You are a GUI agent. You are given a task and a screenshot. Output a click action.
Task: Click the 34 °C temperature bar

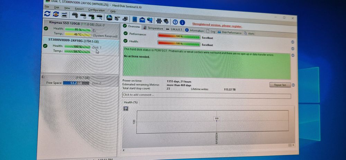[x=77, y=52]
